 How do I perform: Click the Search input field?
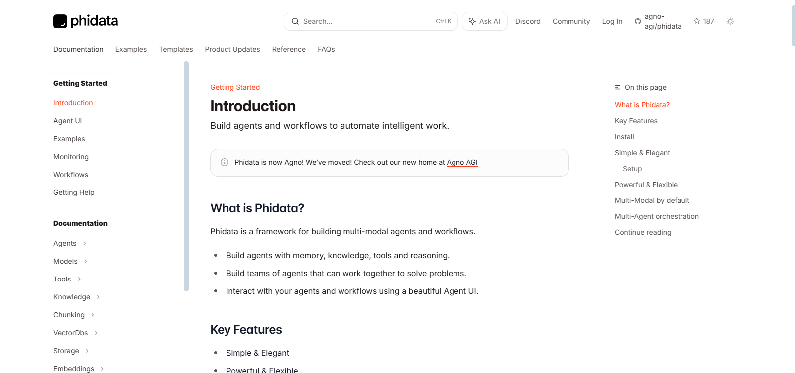370,21
